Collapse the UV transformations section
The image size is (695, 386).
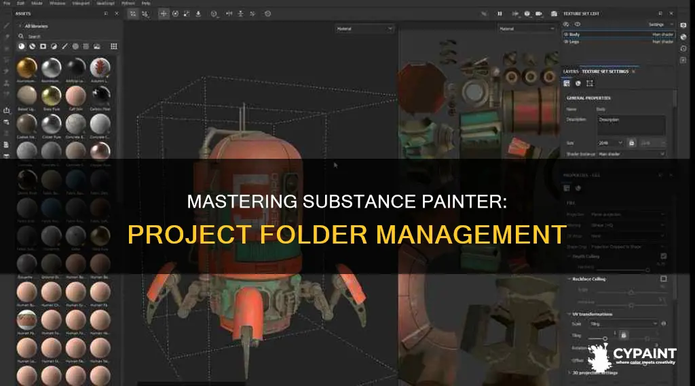point(569,314)
